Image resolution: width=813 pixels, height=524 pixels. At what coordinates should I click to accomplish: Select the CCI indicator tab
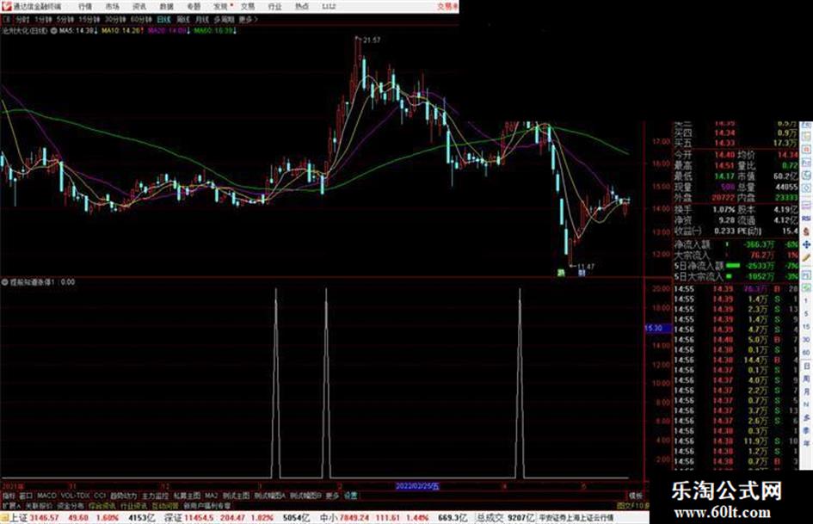pos(100,496)
